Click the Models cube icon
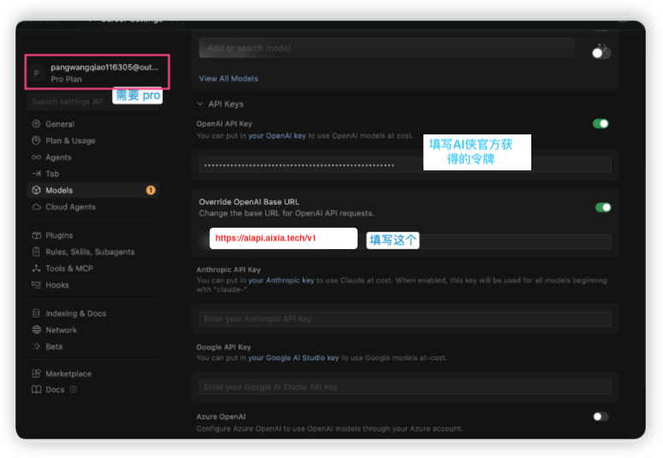The width and height of the screenshot is (663, 458). pyautogui.click(x=36, y=190)
